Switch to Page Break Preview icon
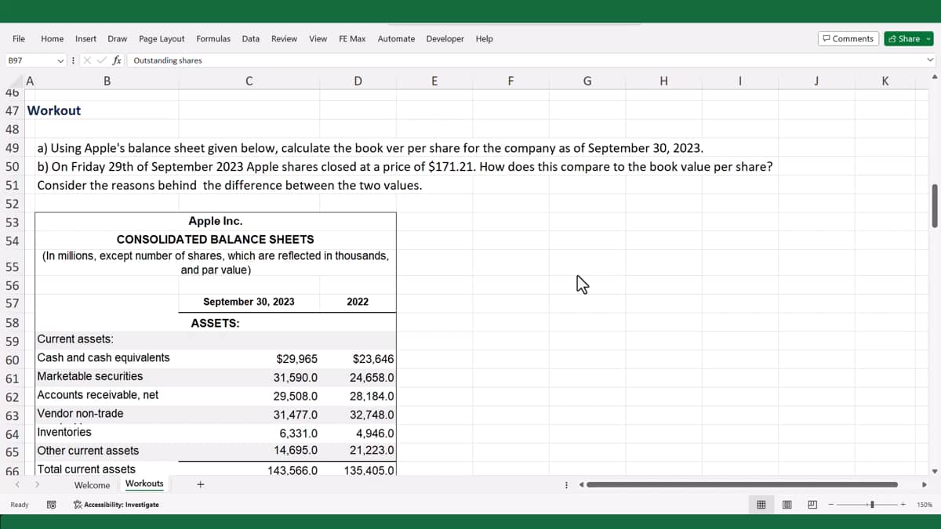 click(x=812, y=505)
